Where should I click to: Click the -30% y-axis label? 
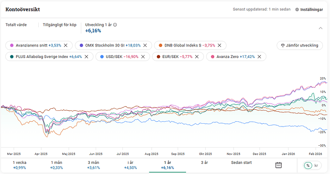point(322,146)
